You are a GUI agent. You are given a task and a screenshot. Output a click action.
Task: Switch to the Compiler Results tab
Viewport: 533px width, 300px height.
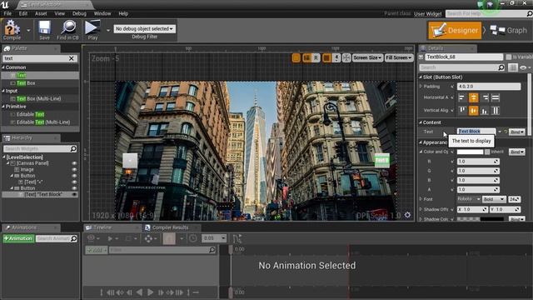[170, 227]
